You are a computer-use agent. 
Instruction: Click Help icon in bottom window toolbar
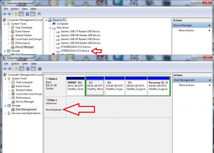28,69
